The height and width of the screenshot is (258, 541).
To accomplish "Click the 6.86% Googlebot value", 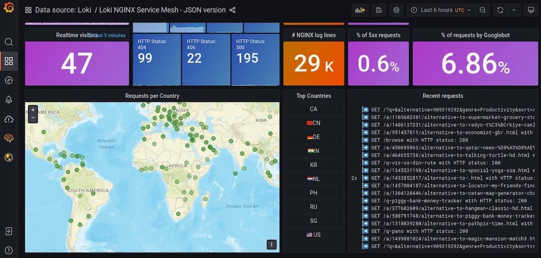I will pos(476,64).
